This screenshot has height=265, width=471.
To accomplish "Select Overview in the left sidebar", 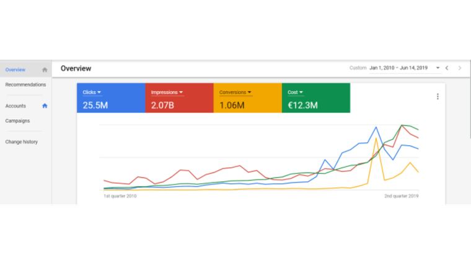I will click(15, 70).
